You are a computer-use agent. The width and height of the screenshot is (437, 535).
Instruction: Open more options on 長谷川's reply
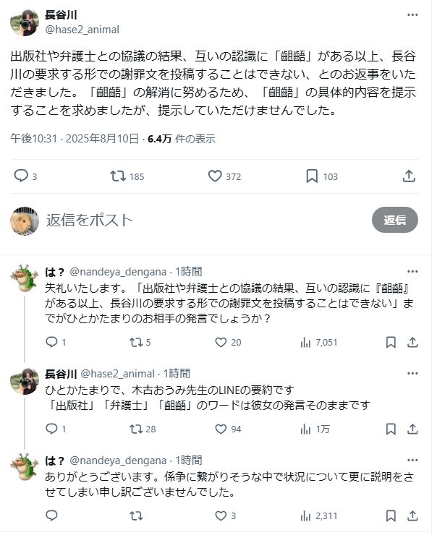(412, 374)
